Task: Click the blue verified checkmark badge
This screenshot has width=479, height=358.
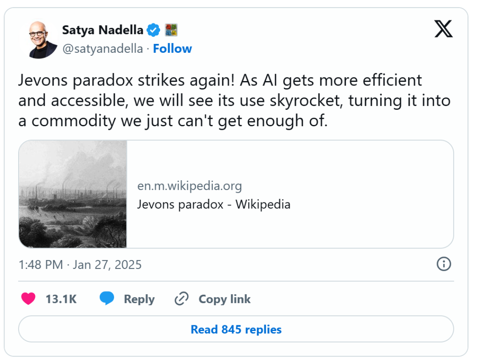Action: [x=153, y=30]
